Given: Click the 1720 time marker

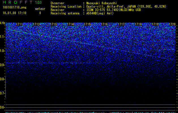Looking at the screenshot, I should coord(172,24).
